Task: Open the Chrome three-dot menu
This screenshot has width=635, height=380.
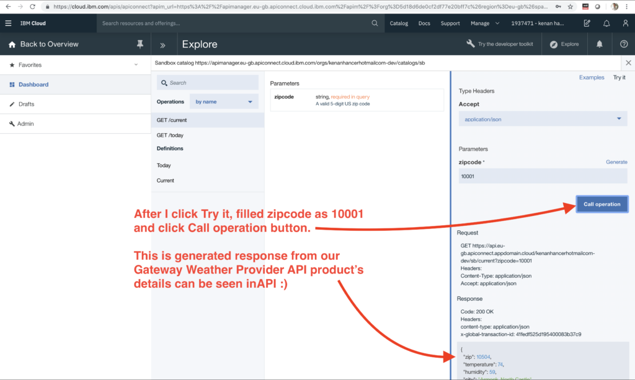Action: pos(626,6)
